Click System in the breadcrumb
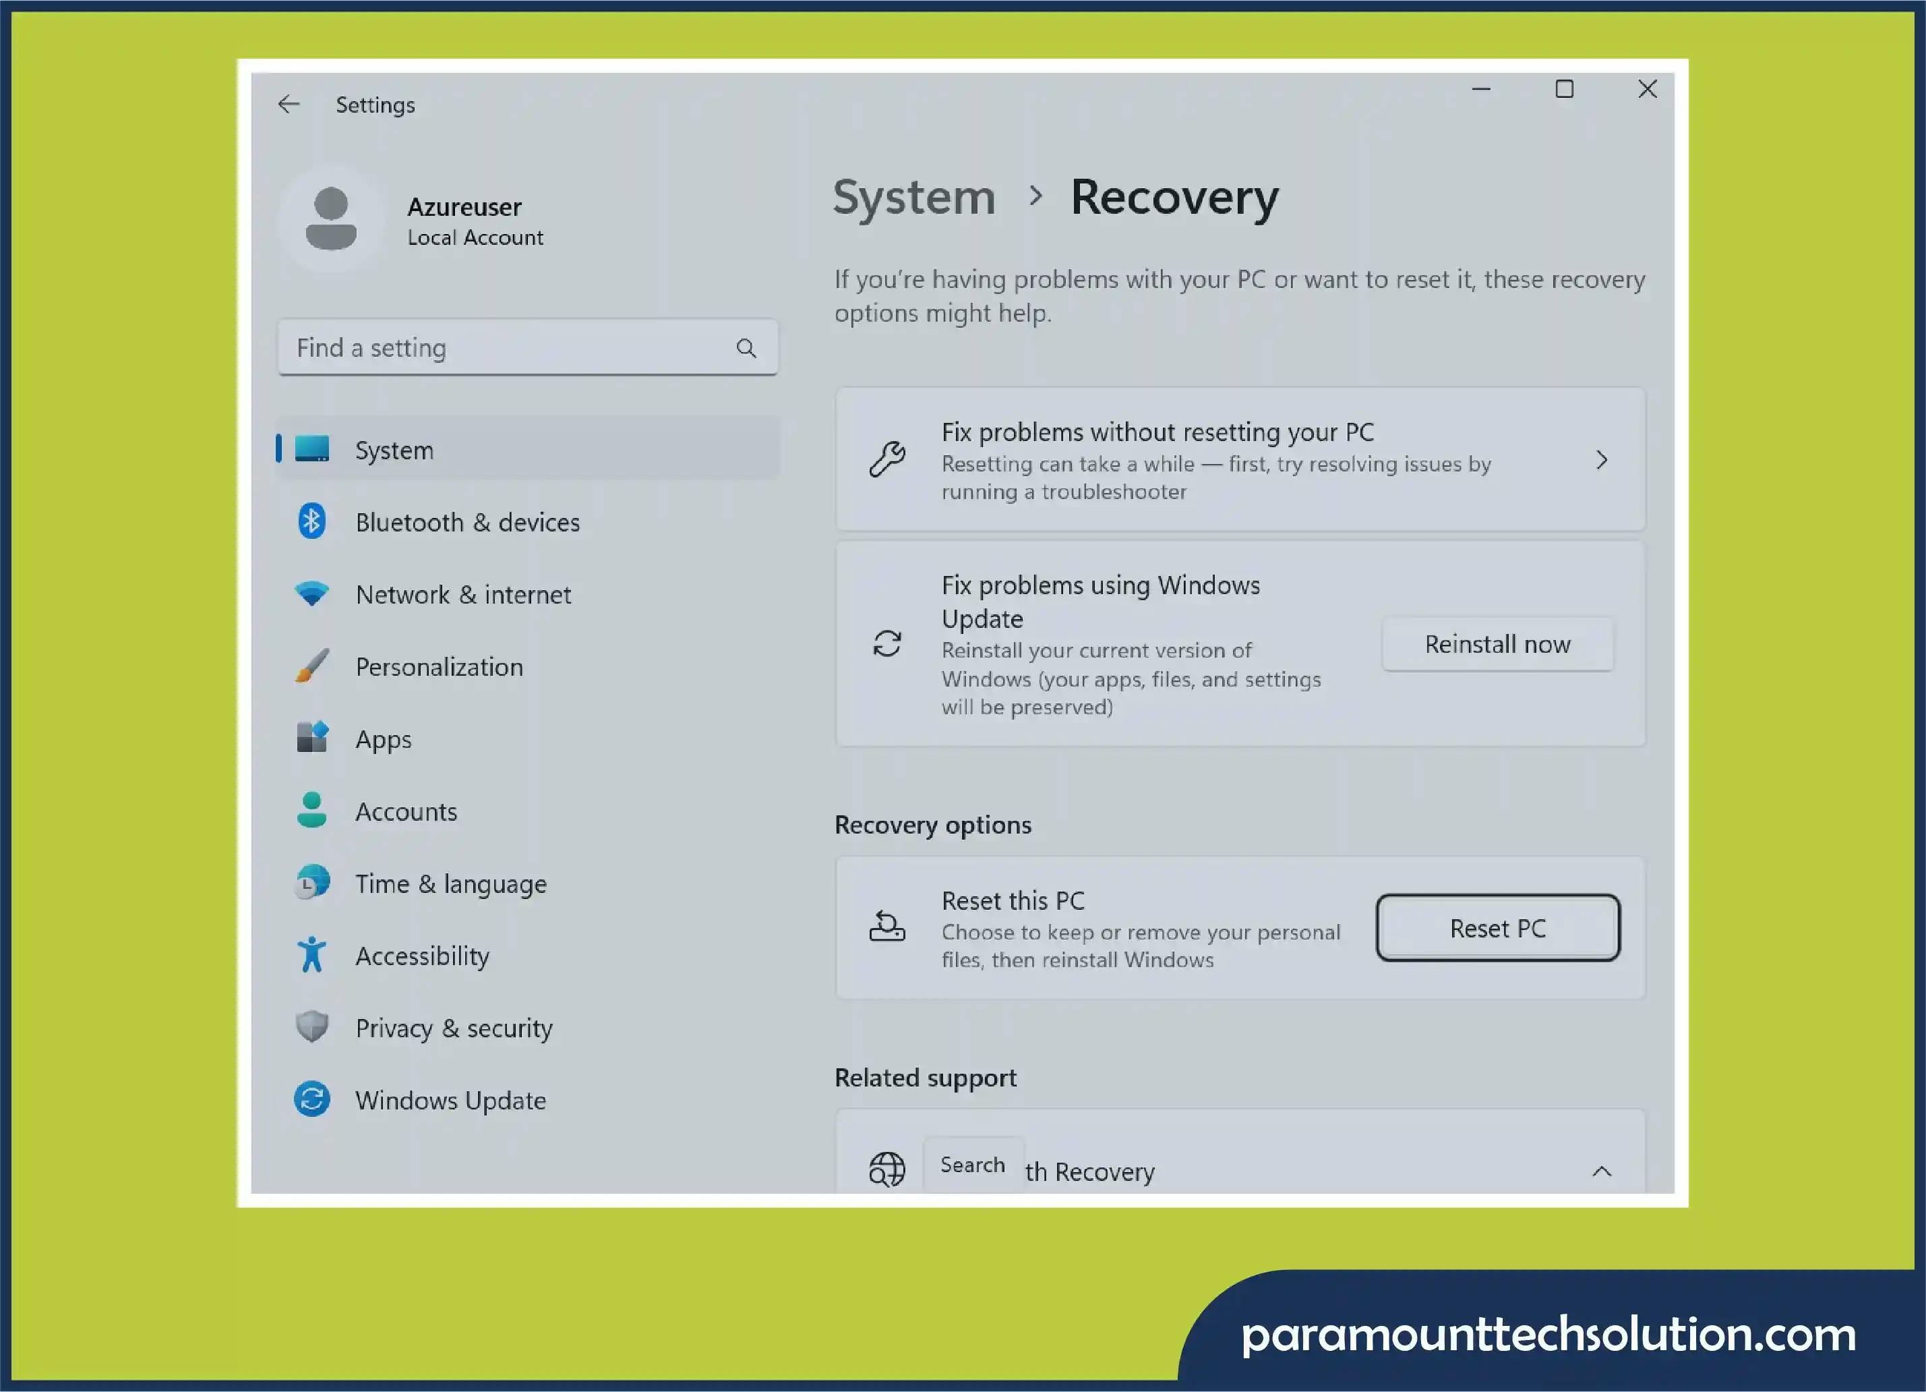This screenshot has width=1926, height=1392. point(913,197)
